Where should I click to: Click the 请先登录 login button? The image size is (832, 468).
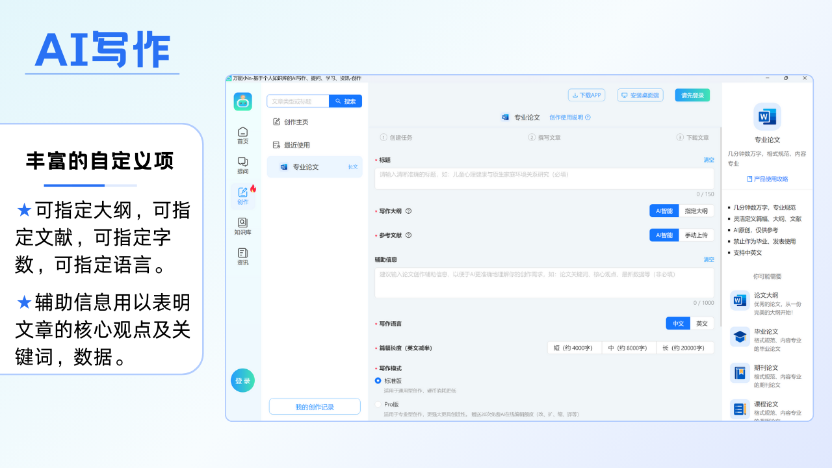692,95
